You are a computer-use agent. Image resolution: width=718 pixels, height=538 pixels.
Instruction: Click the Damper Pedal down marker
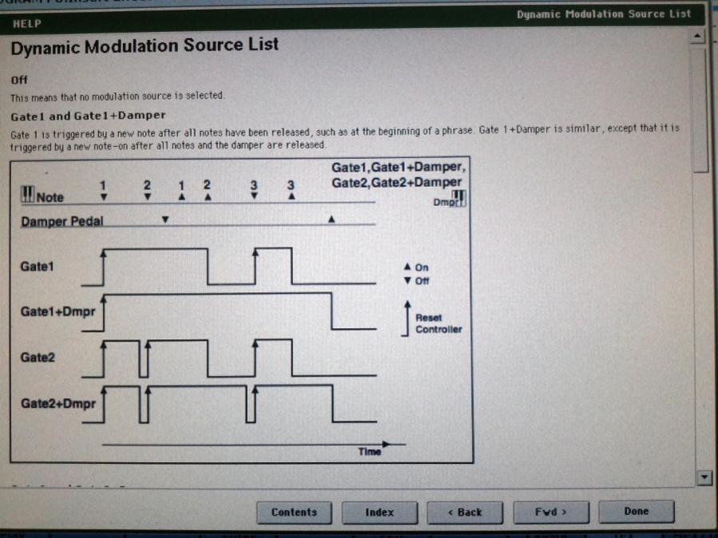pos(165,220)
